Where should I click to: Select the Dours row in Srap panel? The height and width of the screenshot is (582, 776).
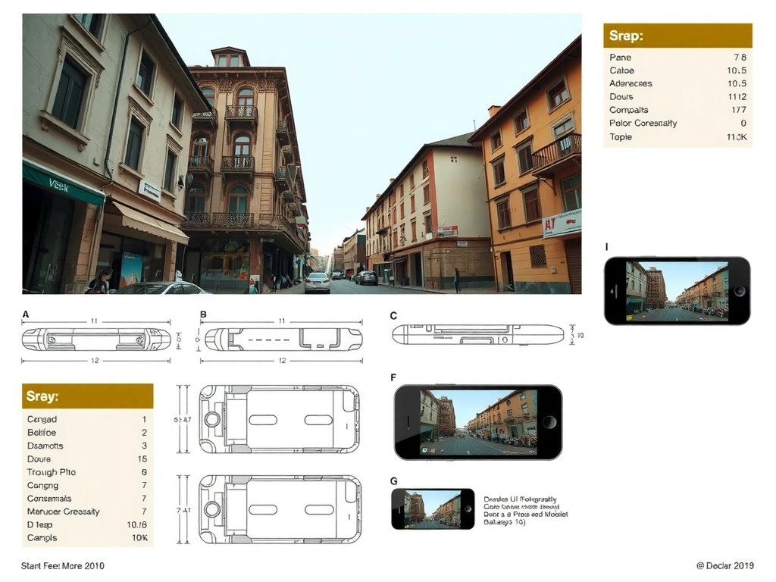pos(677,96)
